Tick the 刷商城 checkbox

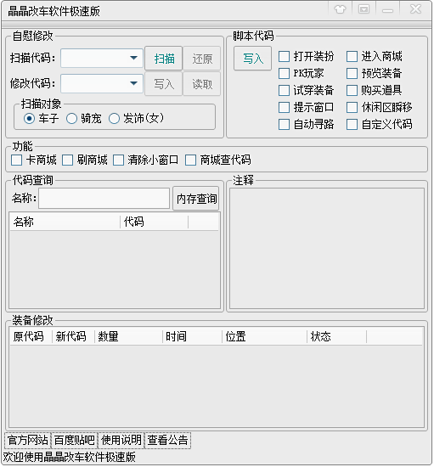click(67, 160)
